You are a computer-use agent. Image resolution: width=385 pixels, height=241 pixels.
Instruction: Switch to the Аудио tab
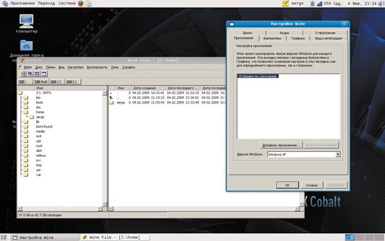tap(285, 33)
